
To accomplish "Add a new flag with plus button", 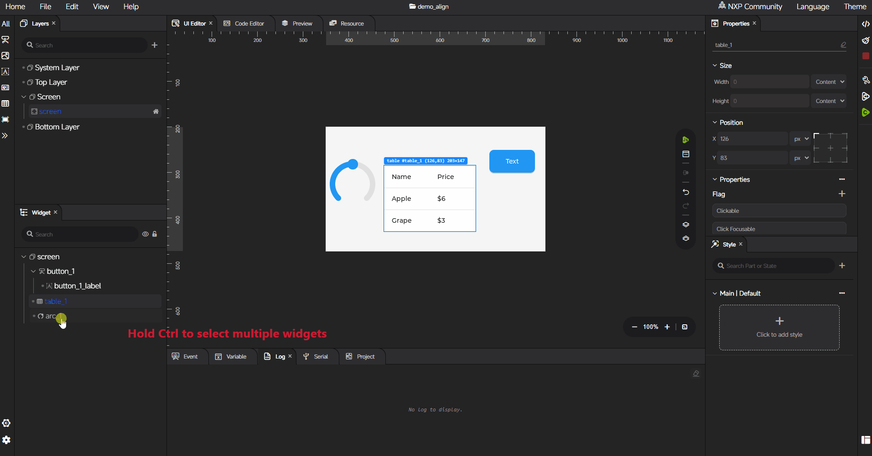I will click(842, 194).
